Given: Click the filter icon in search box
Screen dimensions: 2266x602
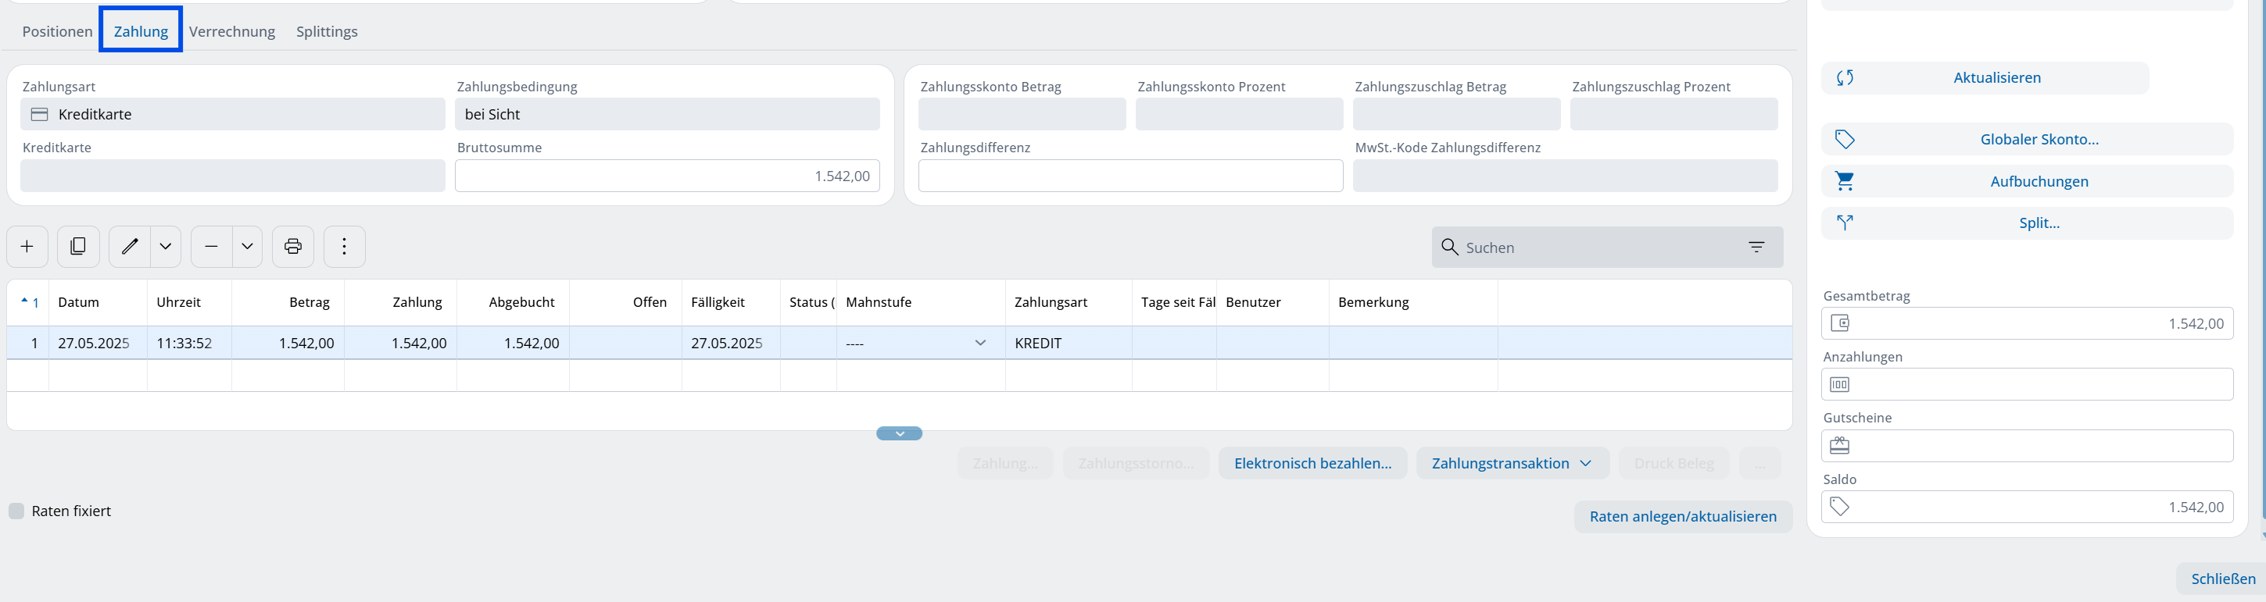Looking at the screenshot, I should click(1756, 248).
